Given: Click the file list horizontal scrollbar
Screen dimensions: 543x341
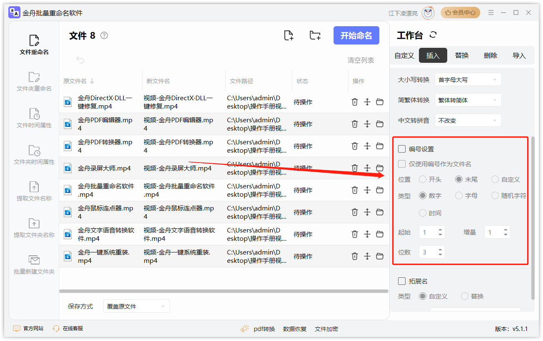Looking at the screenshot, I should [224, 291].
